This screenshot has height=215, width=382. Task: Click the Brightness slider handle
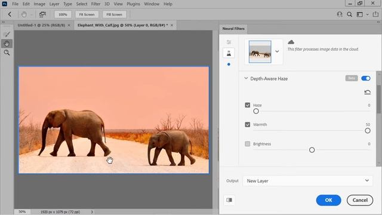click(312, 150)
